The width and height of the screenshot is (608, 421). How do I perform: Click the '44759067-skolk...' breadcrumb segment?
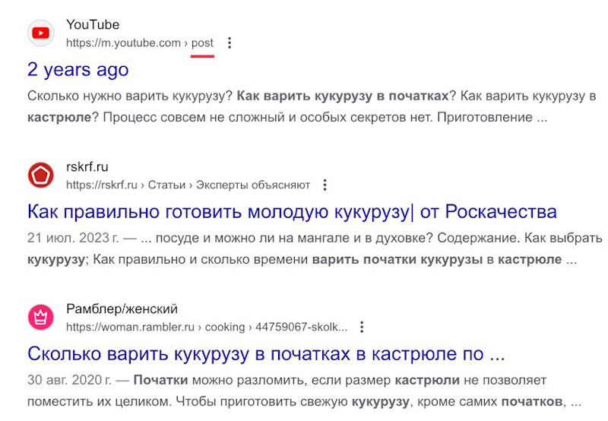coord(301,328)
